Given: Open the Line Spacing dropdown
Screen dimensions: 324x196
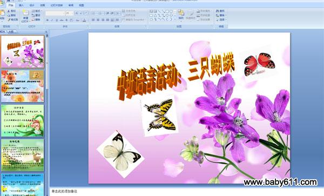Looking at the screenshot, I should (x=118, y=13).
